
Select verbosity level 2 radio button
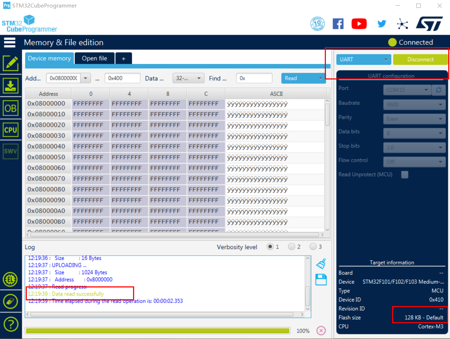(x=292, y=247)
